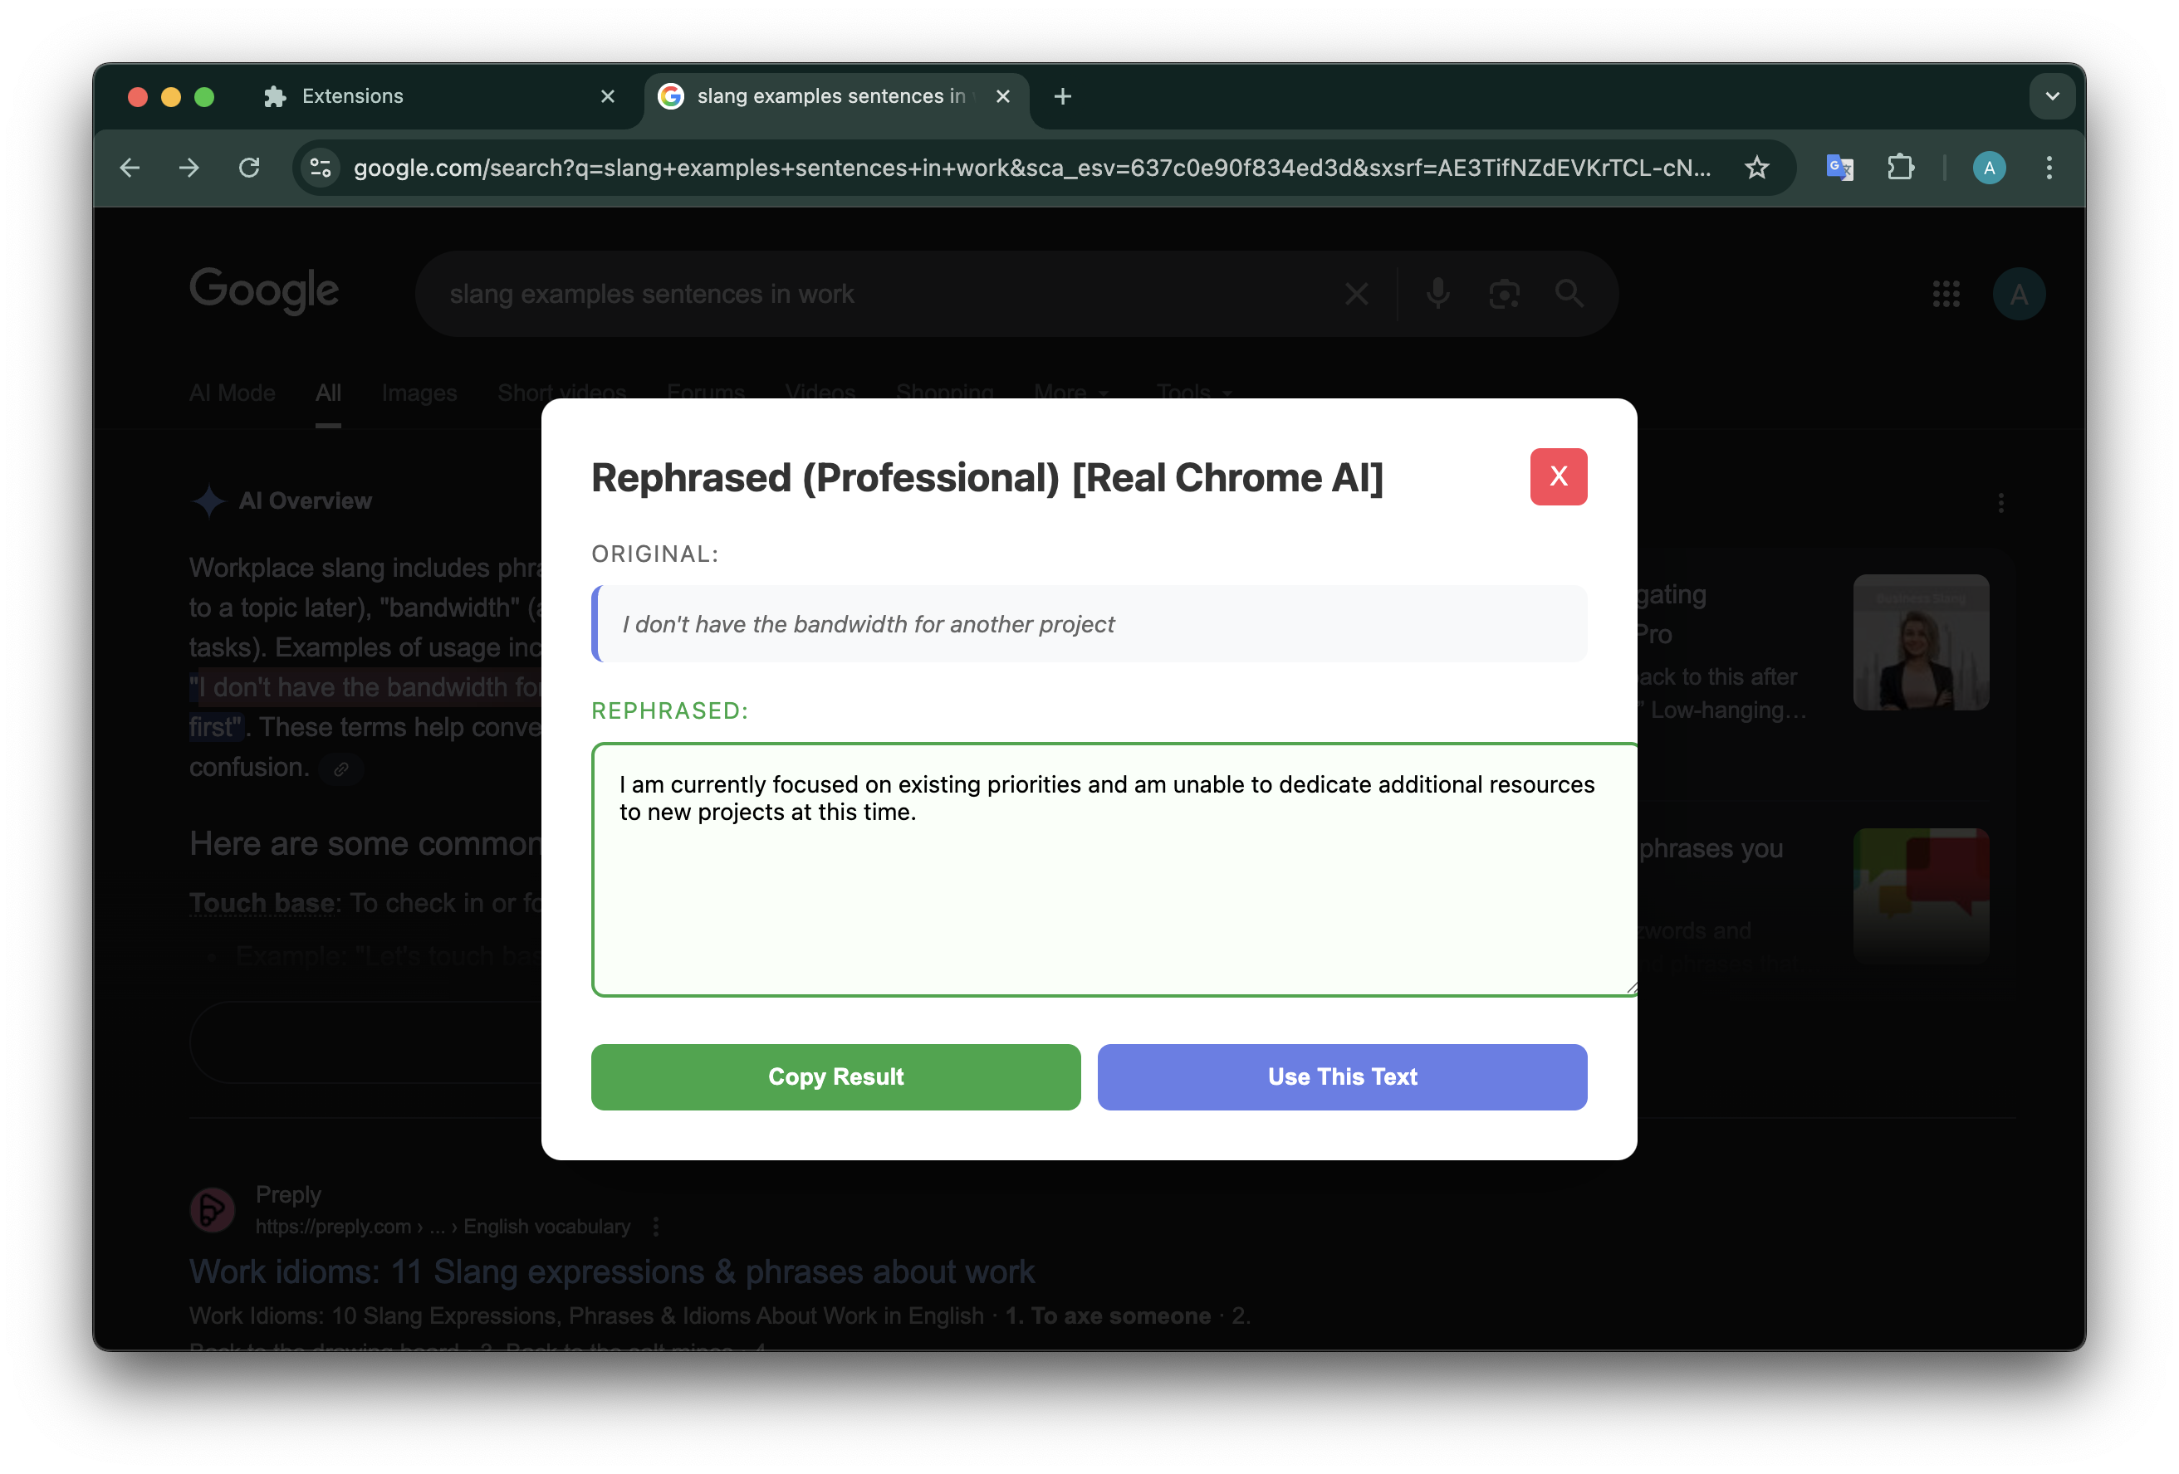Close the Rephrased dialog with red X
2179x1474 pixels.
pos(1557,476)
